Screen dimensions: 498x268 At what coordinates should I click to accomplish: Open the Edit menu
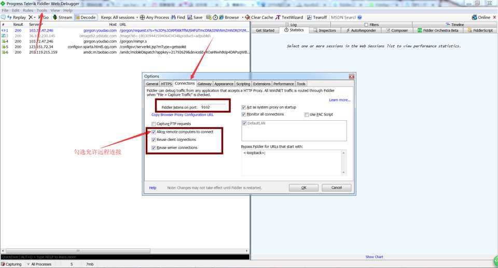[16, 10]
